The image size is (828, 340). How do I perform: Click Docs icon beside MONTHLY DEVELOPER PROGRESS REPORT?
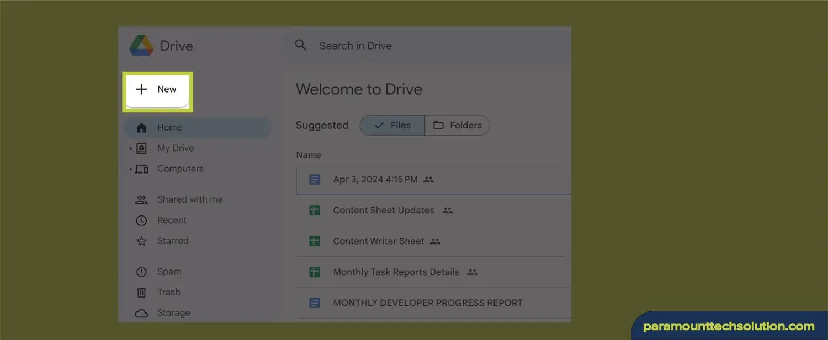[315, 303]
